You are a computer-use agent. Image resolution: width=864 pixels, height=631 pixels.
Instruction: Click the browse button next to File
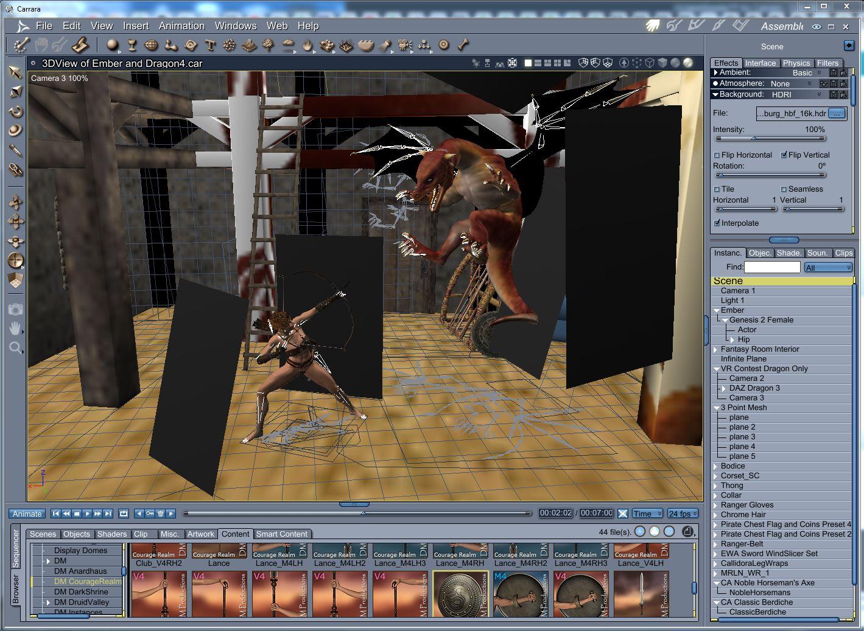[837, 113]
